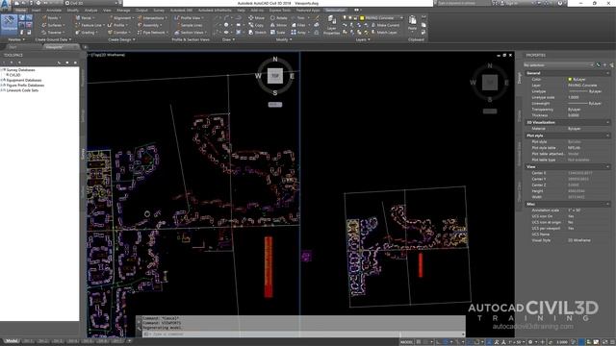Open the Traverse dropdown
Viewport: 616px width, 346px height.
[53, 33]
